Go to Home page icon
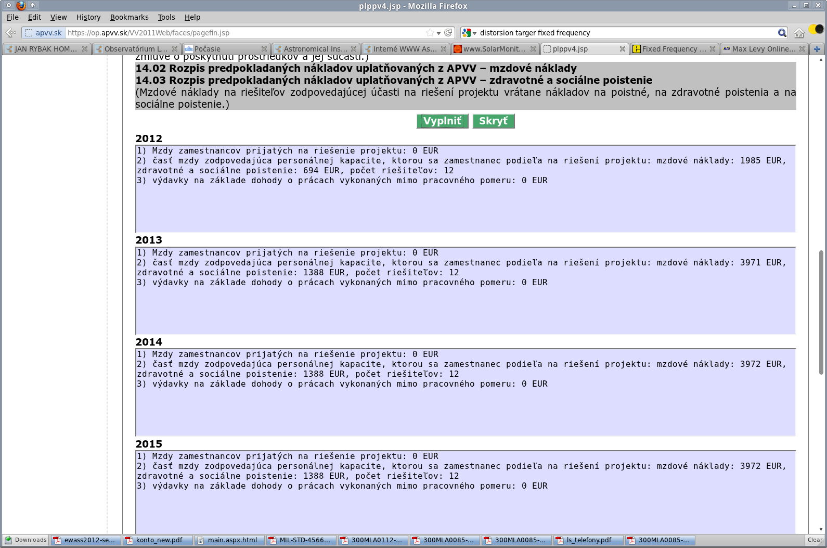The image size is (827, 548). (x=799, y=33)
